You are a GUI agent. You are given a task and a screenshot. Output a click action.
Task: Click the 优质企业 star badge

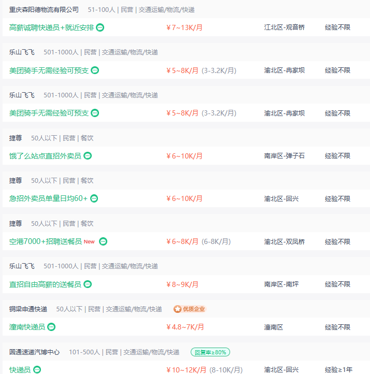coord(190,309)
